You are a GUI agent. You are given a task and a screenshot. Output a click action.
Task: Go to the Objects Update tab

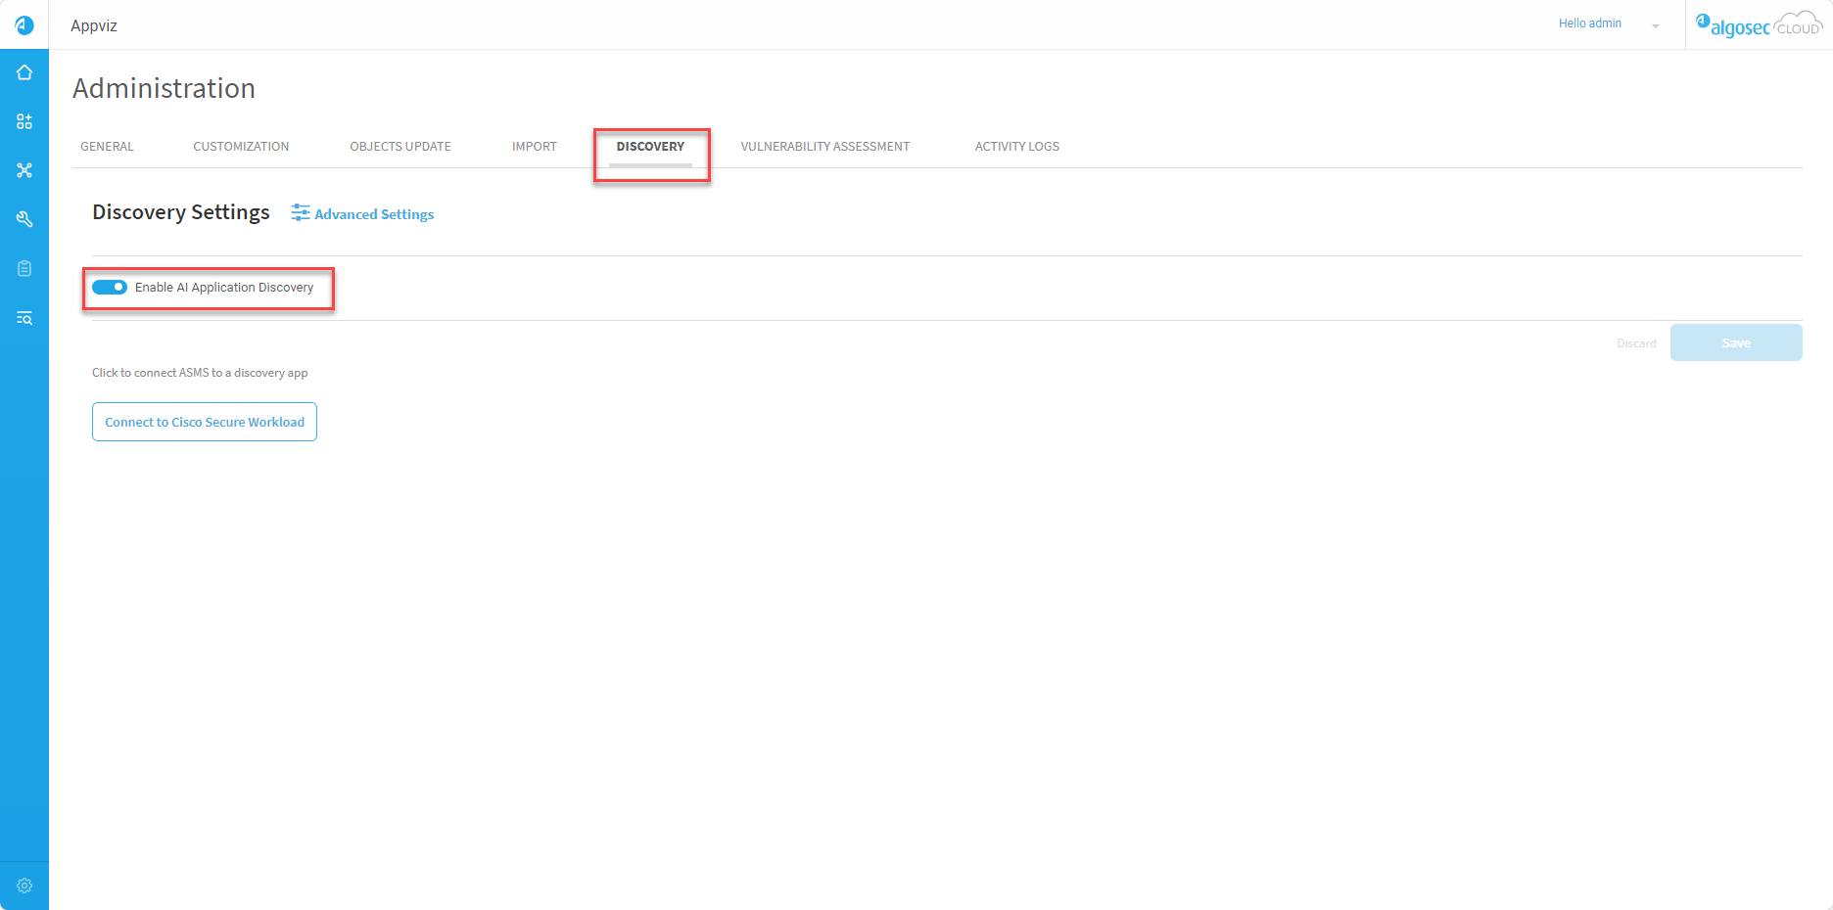point(400,147)
